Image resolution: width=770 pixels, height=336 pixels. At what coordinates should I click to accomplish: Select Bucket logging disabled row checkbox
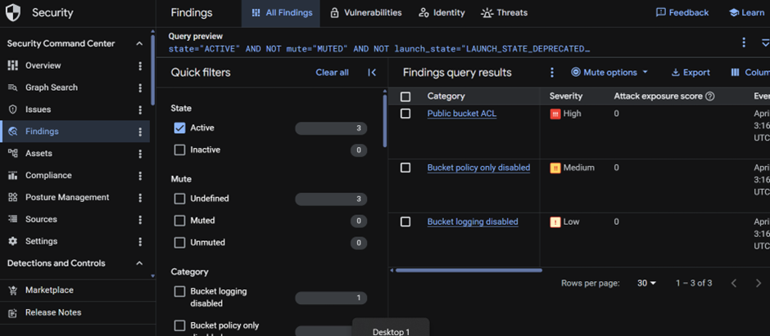[405, 222]
